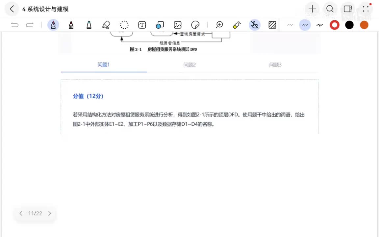This screenshot has height=237, width=379.
Task: Toggle the split view panel
Action: pos(348,9)
